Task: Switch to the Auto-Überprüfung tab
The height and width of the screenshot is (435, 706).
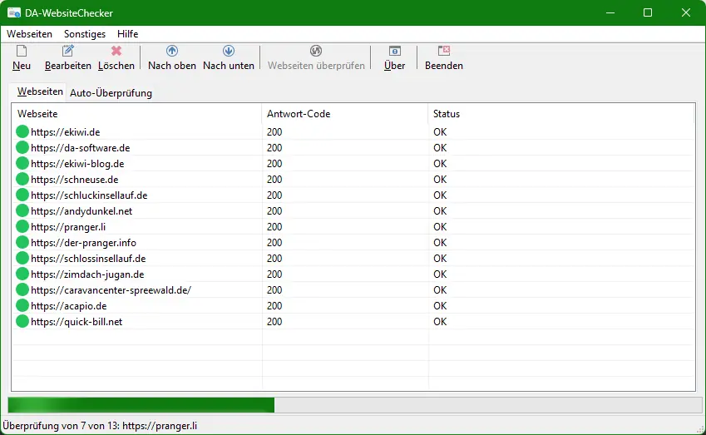Action: click(x=111, y=93)
